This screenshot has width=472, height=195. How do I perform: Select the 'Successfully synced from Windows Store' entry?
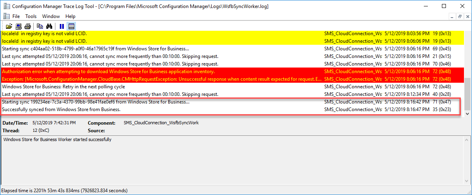[232, 109]
